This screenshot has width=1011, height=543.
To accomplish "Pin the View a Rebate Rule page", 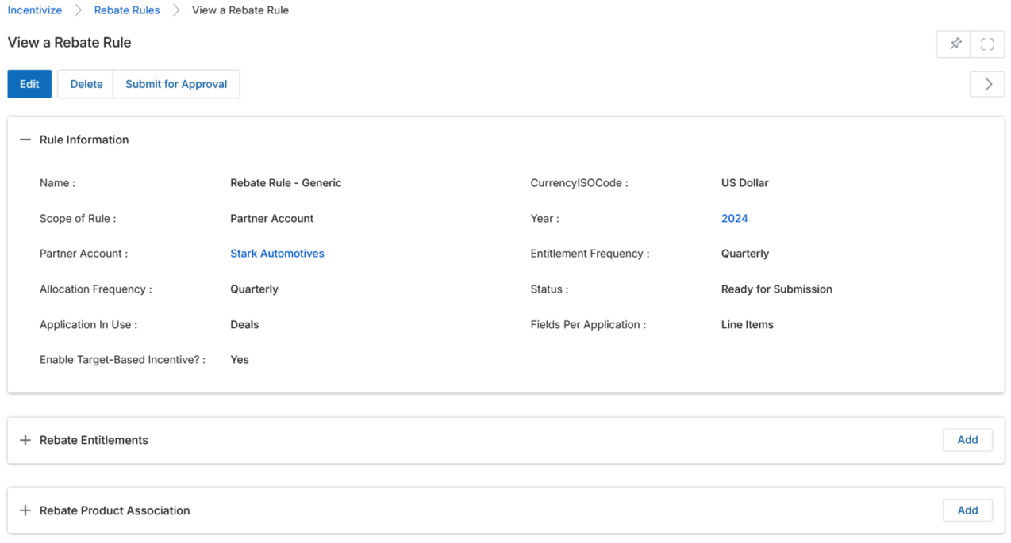I will [955, 44].
